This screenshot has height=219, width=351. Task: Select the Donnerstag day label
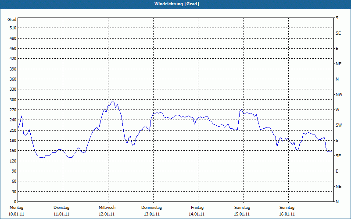151,208
